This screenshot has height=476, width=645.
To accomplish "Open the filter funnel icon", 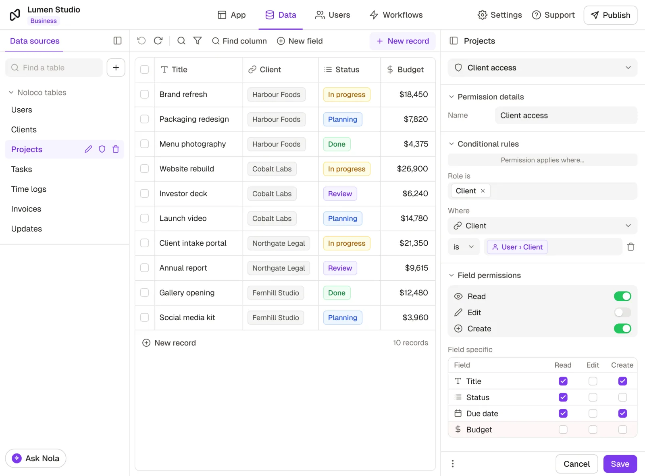I will 198,41.
